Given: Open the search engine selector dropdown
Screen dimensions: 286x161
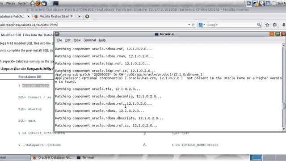Looking at the screenshot, I should coord(202,25).
